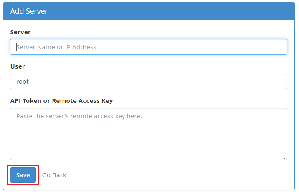The height and width of the screenshot is (194, 299).
Task: Click the remote access key placeholder text
Action: coord(79,116)
